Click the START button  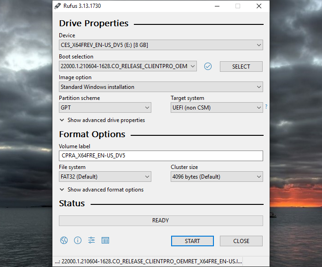point(192,241)
